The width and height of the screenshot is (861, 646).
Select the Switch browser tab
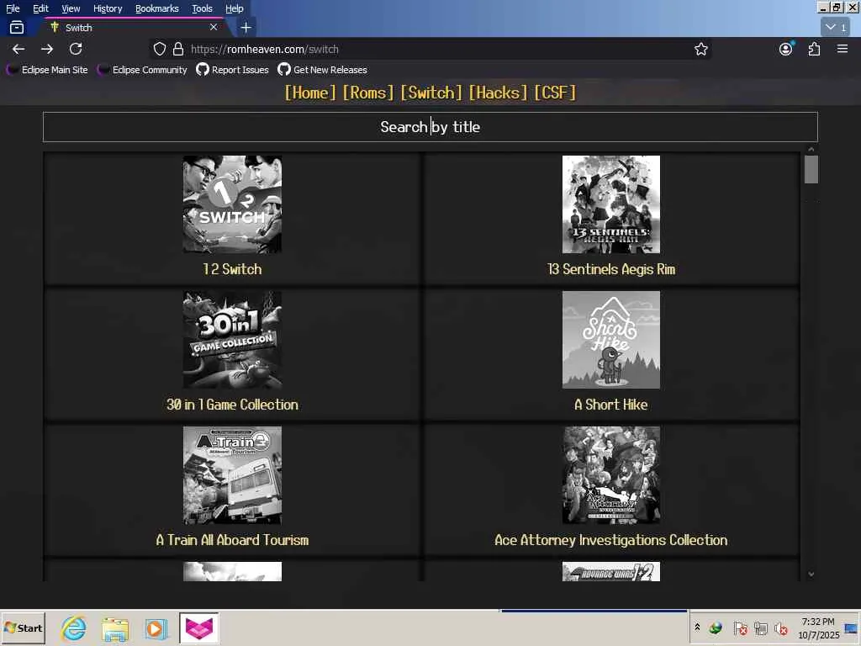(x=132, y=27)
